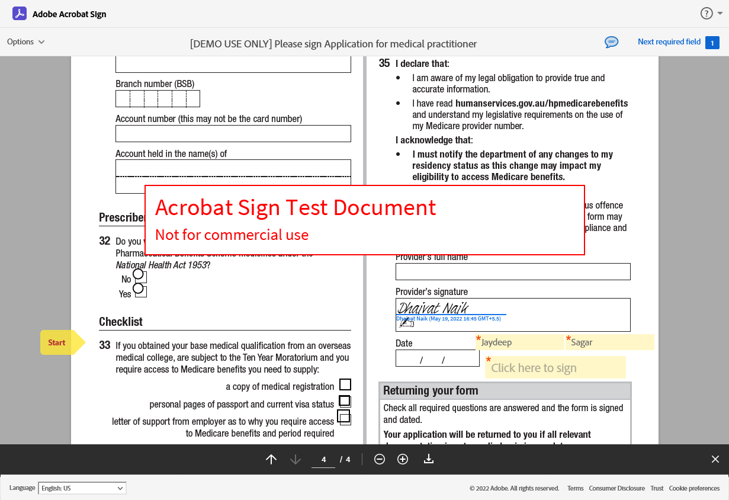Check passport and visa status box
This screenshot has width=729, height=500.
(344, 400)
